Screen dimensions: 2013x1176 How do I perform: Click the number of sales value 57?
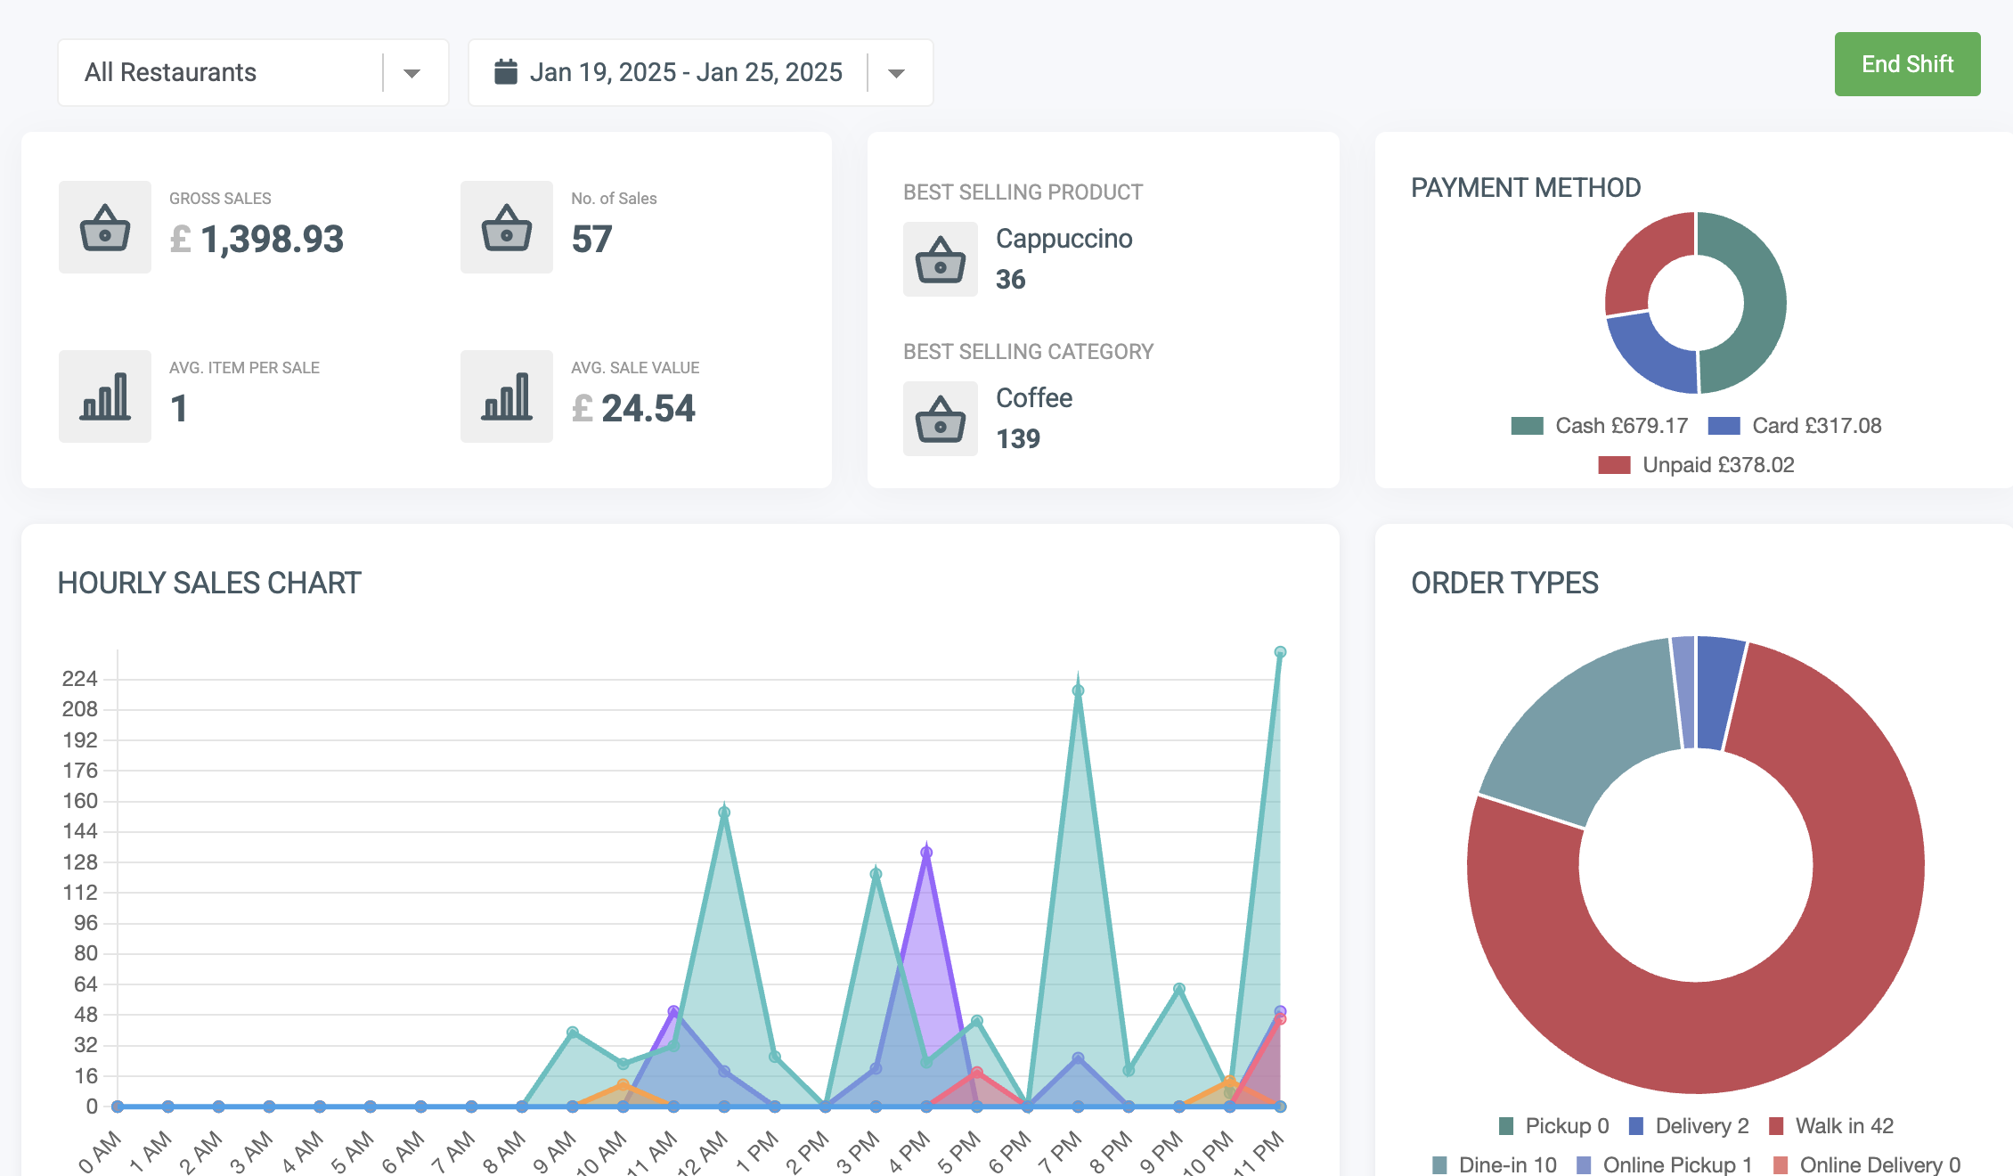pyautogui.click(x=591, y=239)
